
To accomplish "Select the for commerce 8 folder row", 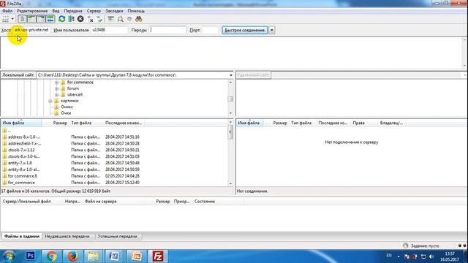I will point(114,176).
